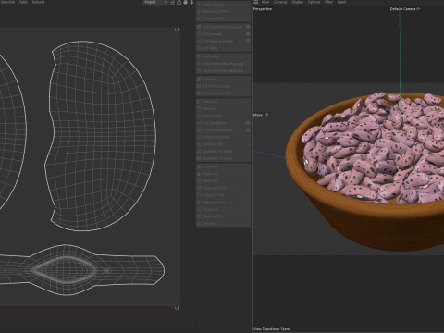Click down-arrow icon in UV editor header
Viewport: 444px width, 333px height.
pyautogui.click(x=191, y=2)
